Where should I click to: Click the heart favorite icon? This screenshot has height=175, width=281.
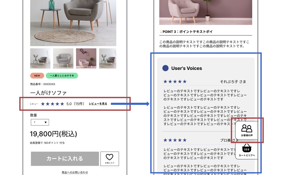pos(109,157)
